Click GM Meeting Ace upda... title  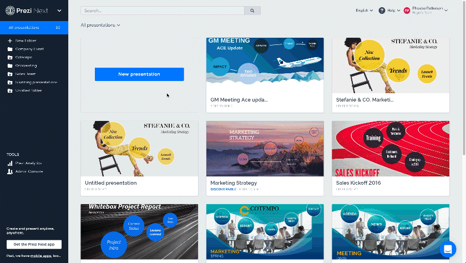coord(239,100)
